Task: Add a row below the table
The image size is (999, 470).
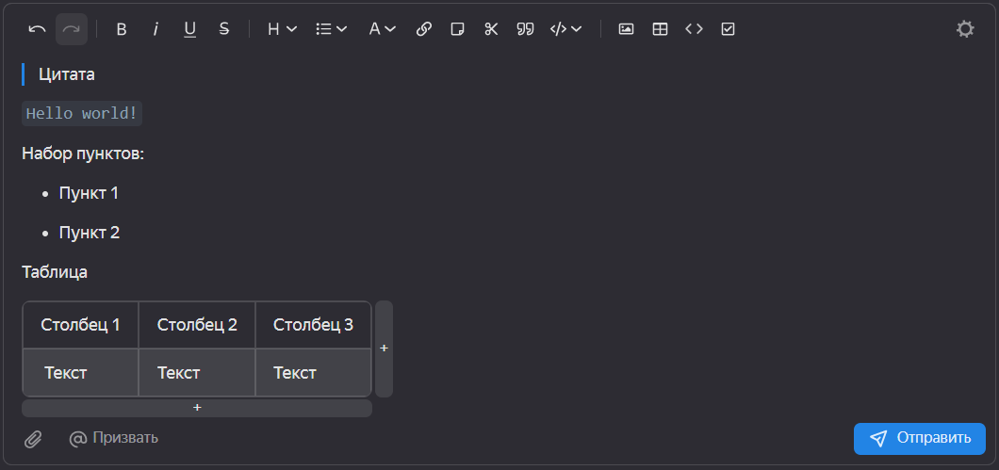Action: click(197, 408)
